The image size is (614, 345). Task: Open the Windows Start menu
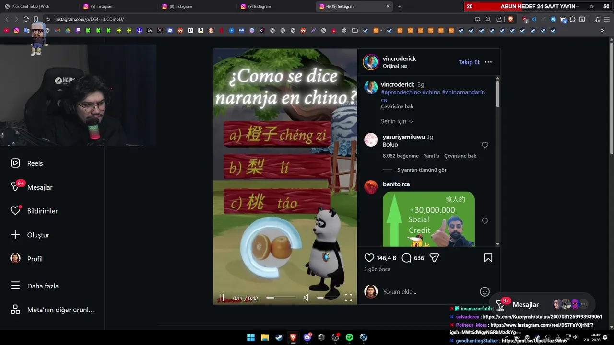click(x=251, y=337)
